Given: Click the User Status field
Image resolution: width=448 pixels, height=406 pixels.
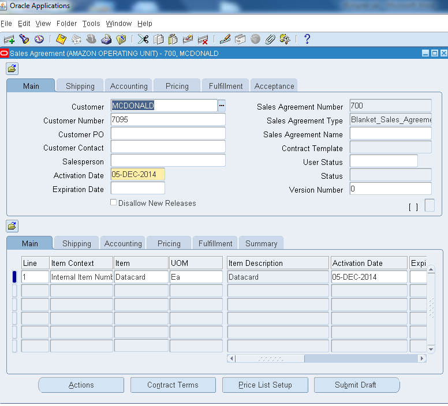Looking at the screenshot, I should pyautogui.click(x=384, y=161).
